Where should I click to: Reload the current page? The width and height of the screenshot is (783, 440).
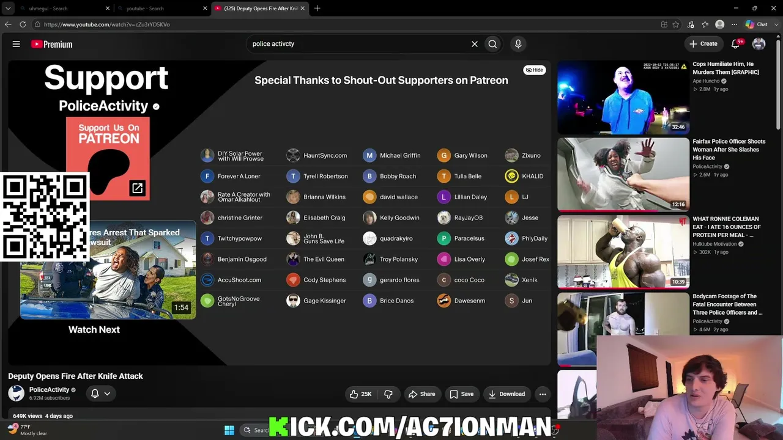(23, 24)
